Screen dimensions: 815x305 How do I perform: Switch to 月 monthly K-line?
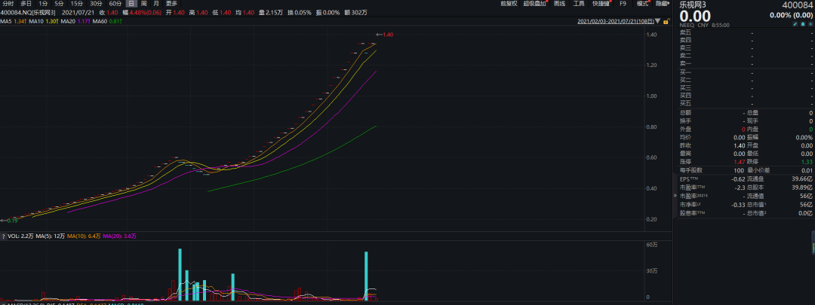(156, 4)
